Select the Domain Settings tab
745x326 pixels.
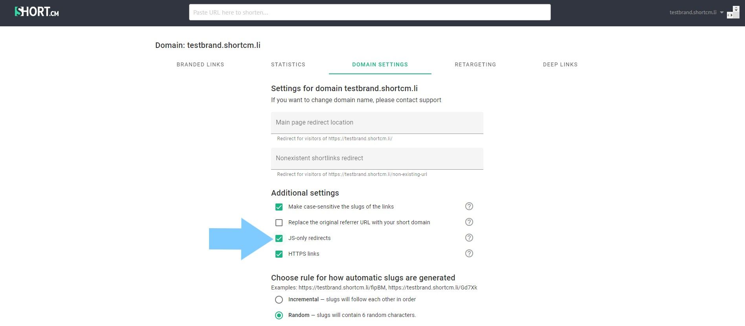(380, 64)
